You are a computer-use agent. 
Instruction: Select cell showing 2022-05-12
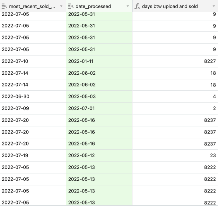click(99, 155)
